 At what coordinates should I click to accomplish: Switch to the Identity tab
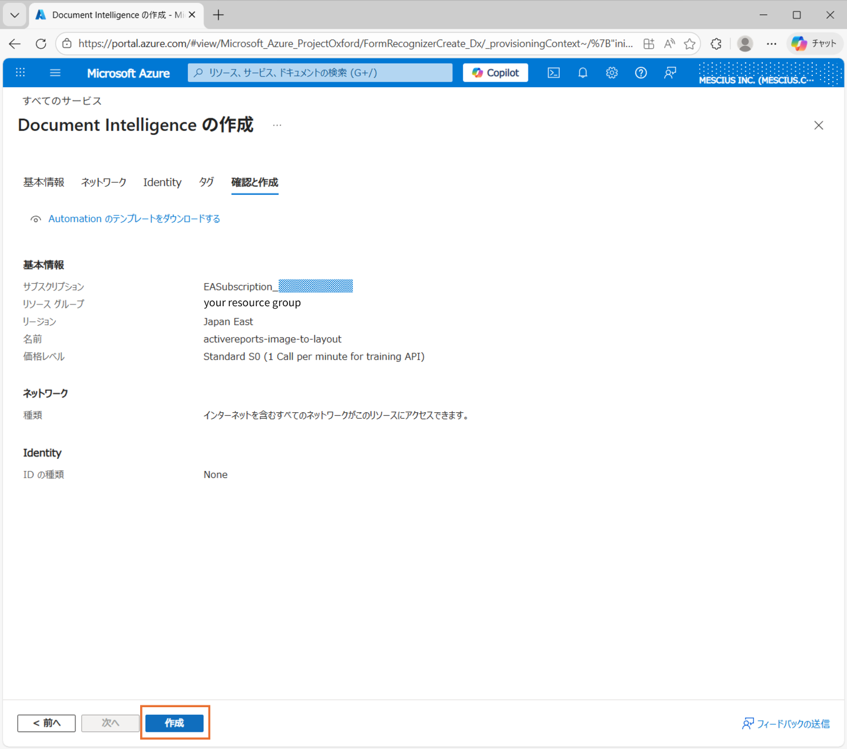[162, 182]
